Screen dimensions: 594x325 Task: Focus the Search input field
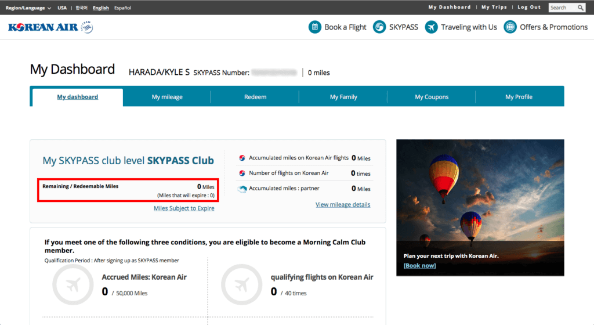pos(563,8)
